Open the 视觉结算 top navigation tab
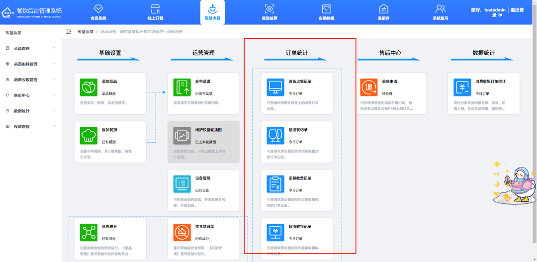Screen dimensions: 537x262 [x=269, y=12]
